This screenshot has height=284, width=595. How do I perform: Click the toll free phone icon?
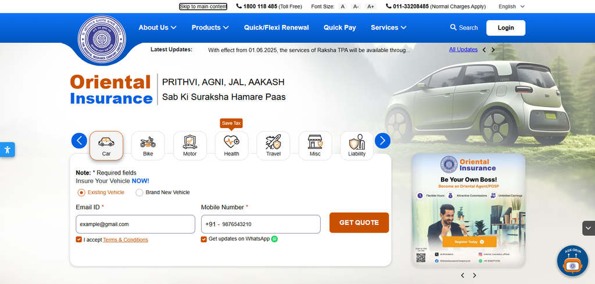tap(239, 6)
